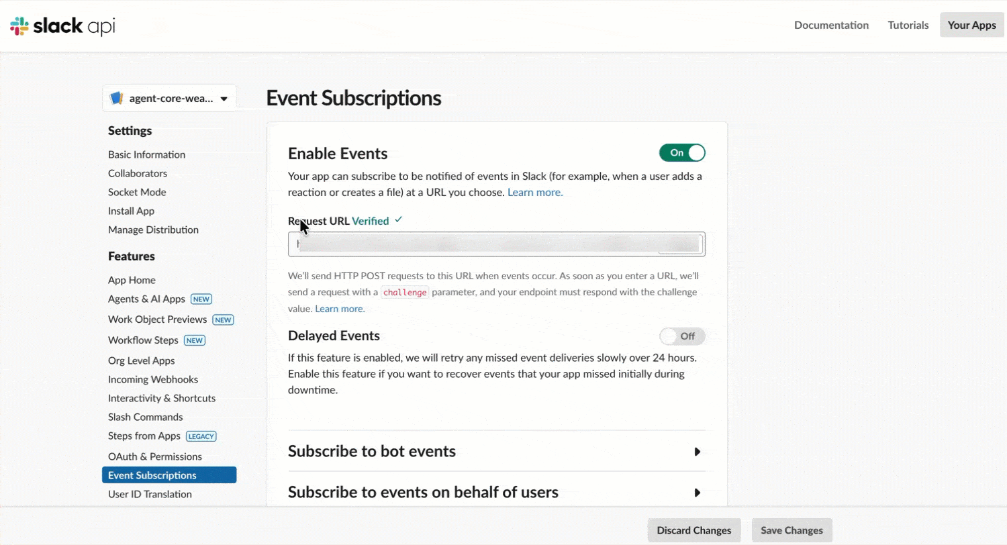Viewport: 1007px width, 545px height.
Task: Switch to Your Apps
Action: 971,25
